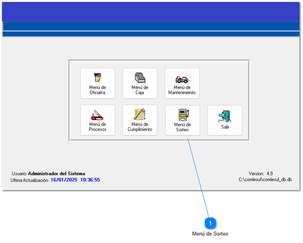Click the slot machine Sorteo icon
Viewport: 303px width, 243px height.
(182, 115)
